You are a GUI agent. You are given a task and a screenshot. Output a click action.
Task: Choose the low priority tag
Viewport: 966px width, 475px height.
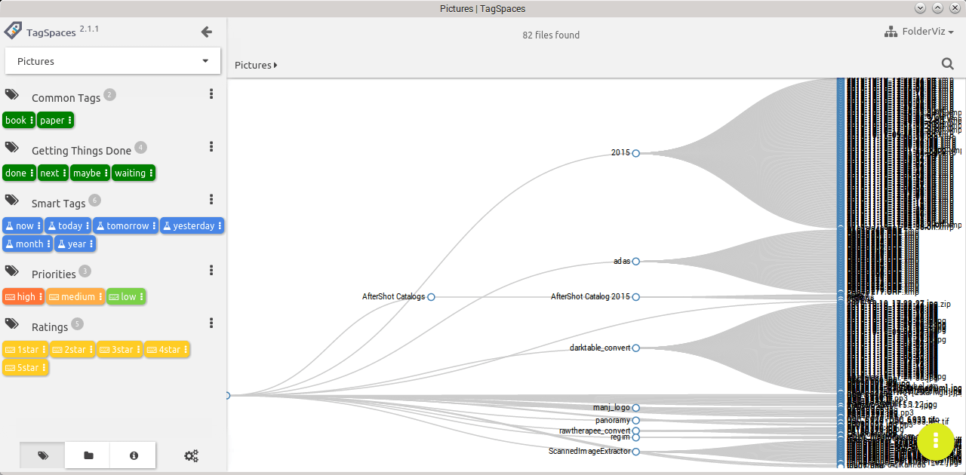click(126, 296)
